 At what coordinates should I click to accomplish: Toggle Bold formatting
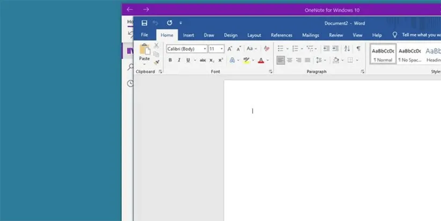point(170,60)
